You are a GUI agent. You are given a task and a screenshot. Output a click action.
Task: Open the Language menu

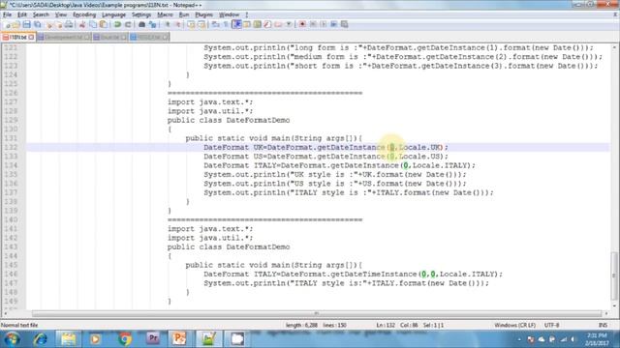[x=113, y=14]
